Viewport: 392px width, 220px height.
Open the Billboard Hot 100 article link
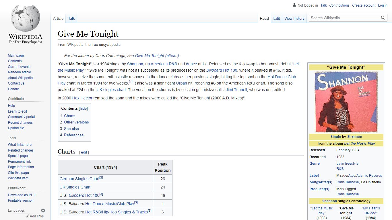click(222, 70)
